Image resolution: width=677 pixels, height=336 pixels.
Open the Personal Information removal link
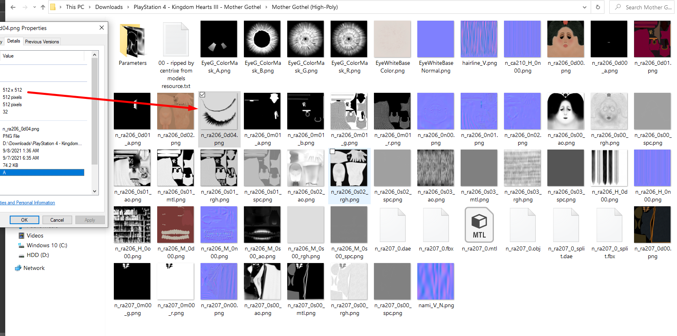click(x=28, y=203)
